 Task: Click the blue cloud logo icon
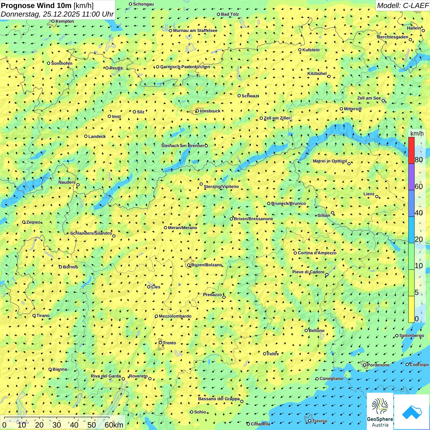tap(412, 412)
